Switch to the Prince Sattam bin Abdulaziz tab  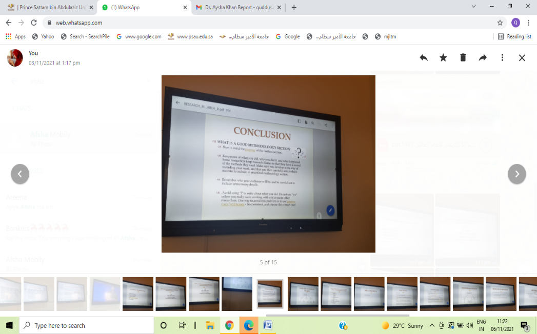pos(47,8)
